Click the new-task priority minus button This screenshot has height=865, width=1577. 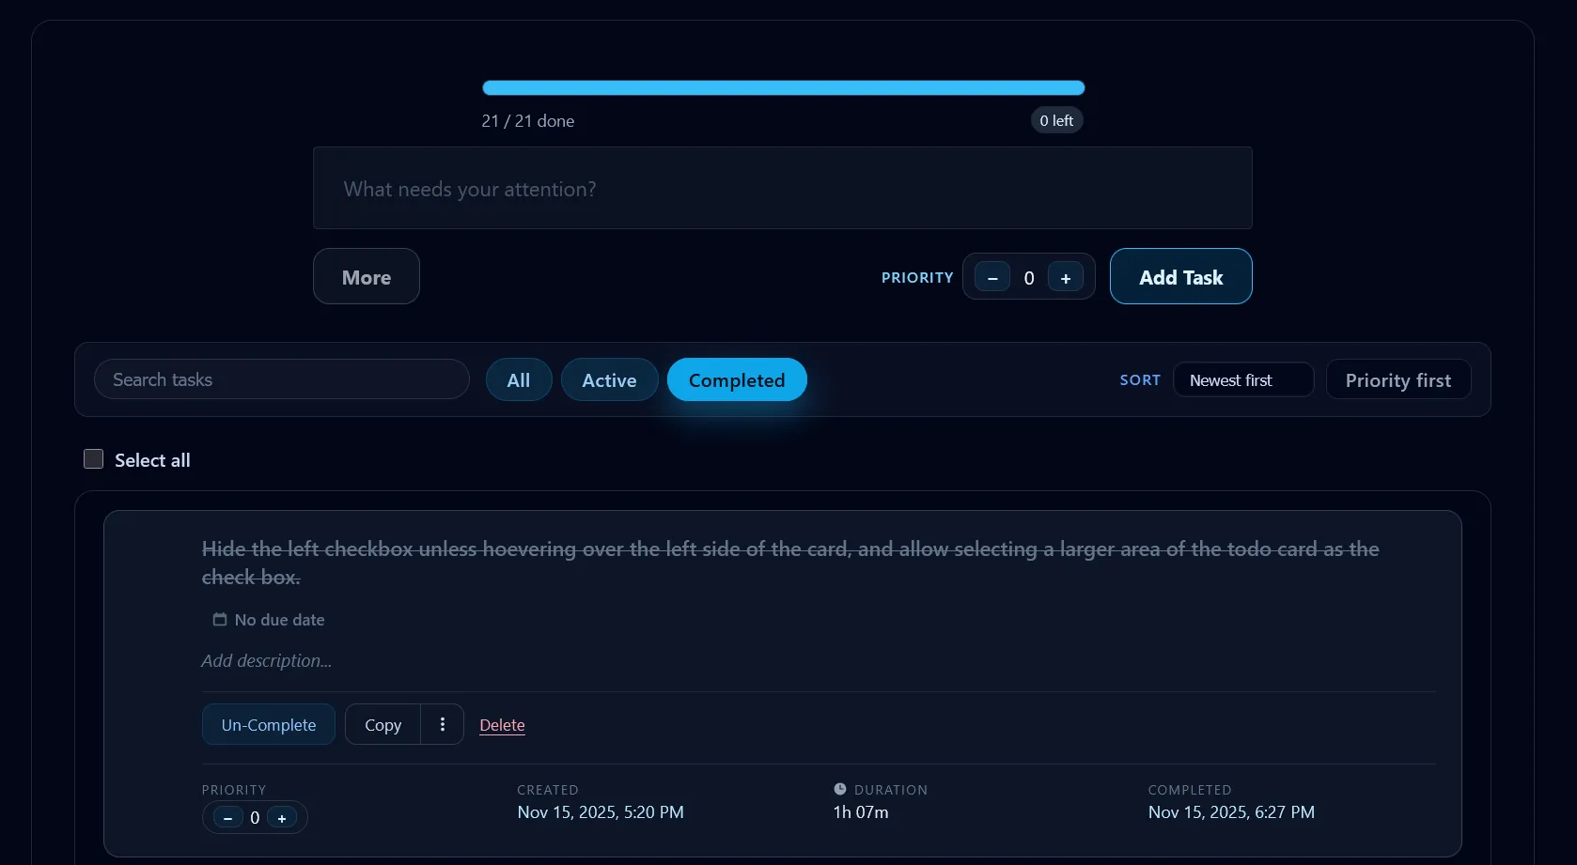coord(991,278)
